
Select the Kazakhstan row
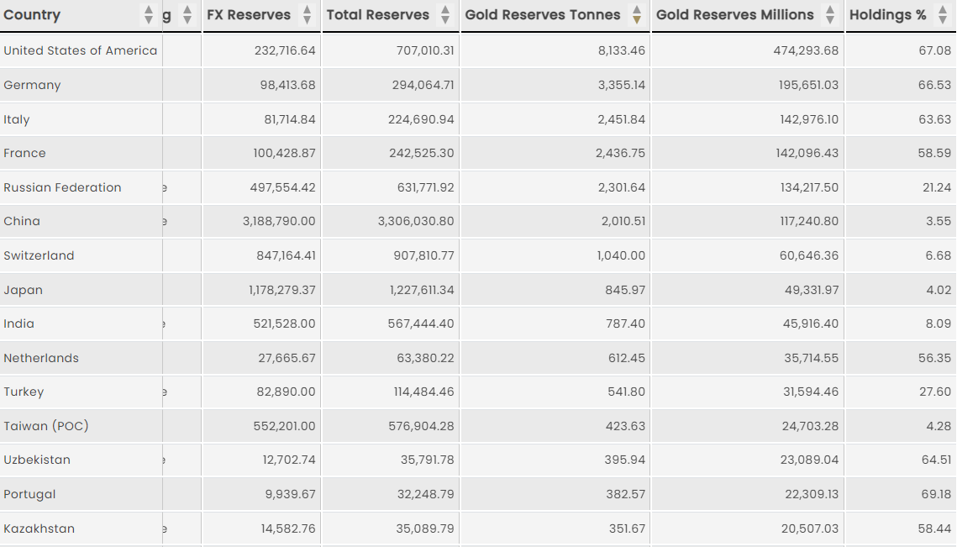[479, 529]
